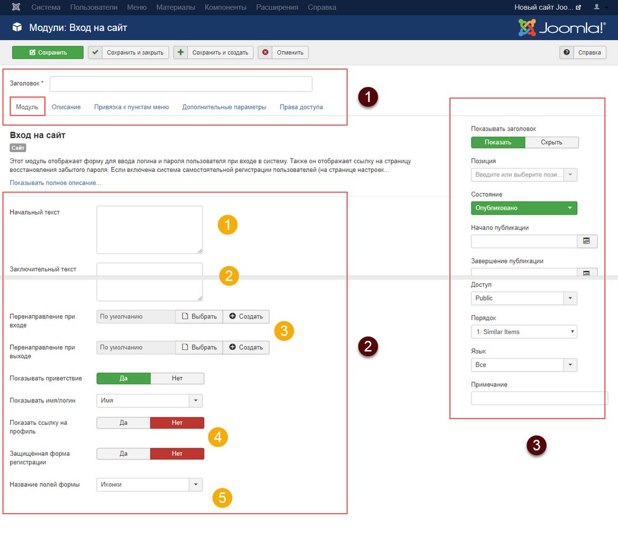Image resolution: width=618 pixels, height=533 pixels.
Task: Click green Сохранить button
Action: point(48,53)
